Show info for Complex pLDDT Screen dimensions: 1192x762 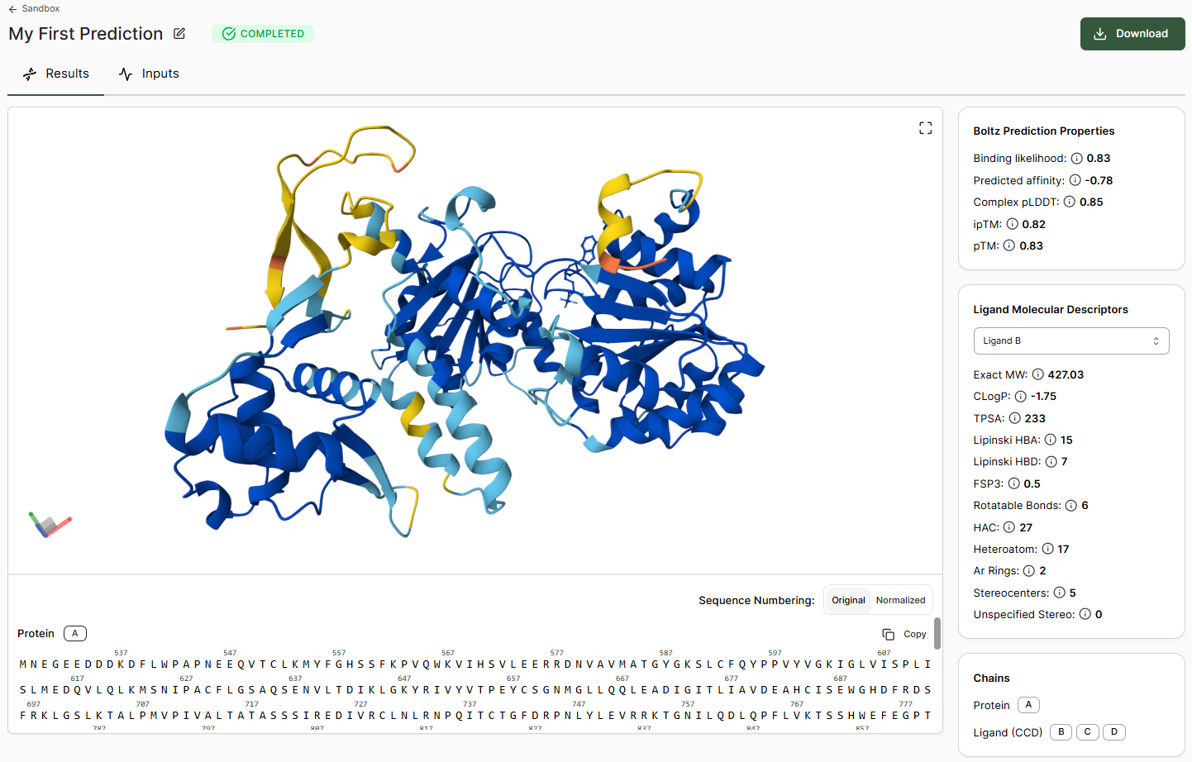click(x=1070, y=202)
